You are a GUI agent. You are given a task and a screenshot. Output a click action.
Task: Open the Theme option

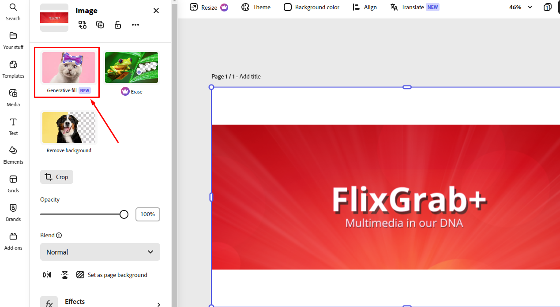tap(256, 7)
